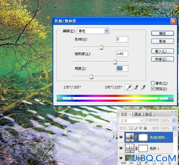Select the subtract-from-sample eyedropper (minus)

143,87
